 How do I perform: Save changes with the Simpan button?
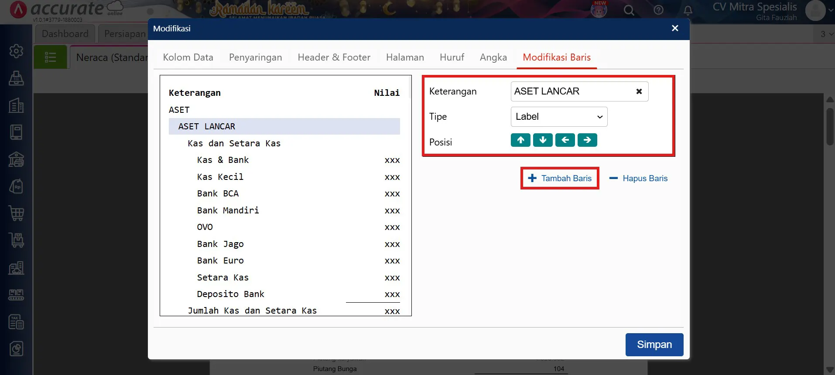654,345
